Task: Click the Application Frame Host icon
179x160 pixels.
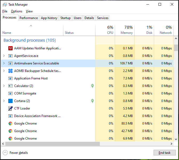Action: [x=10, y=78]
